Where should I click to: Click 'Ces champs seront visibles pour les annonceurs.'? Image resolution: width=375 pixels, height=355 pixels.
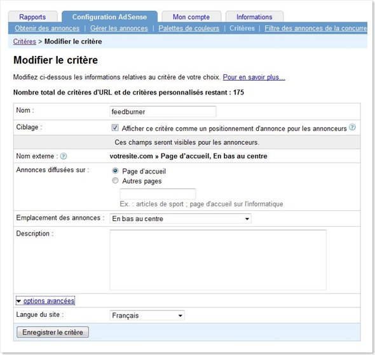click(x=187, y=142)
